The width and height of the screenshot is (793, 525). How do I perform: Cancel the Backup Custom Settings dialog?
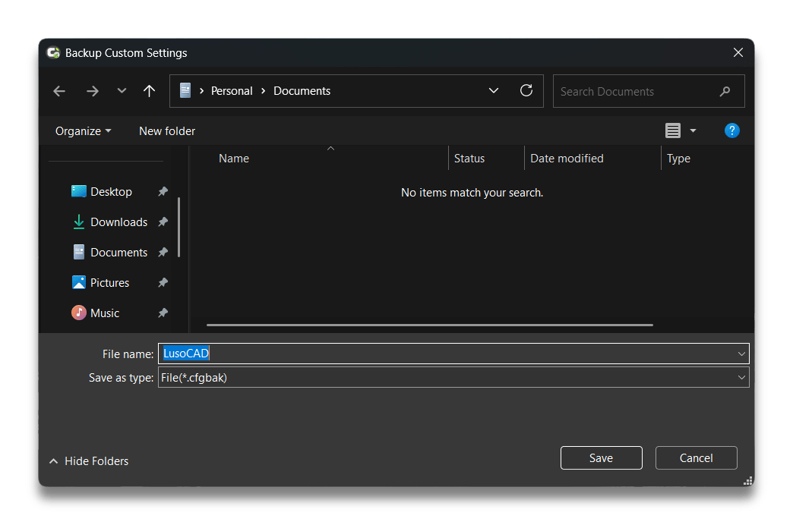[697, 457]
